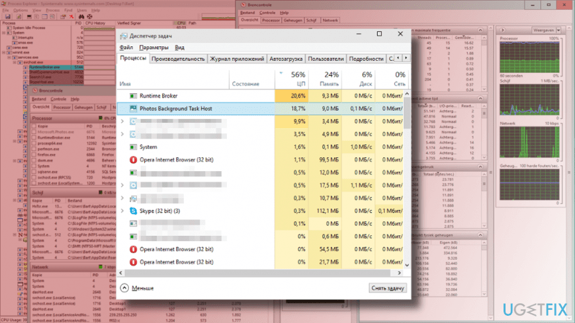This screenshot has height=323, width=575.
Task: Expand the blurred process using 10,7 МБ
Action: (122, 198)
